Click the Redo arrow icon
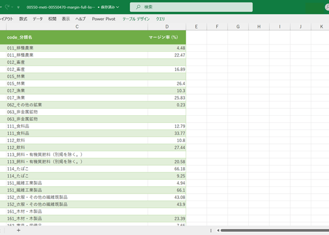Viewport: 329px width, 235px height. pos(7,7)
